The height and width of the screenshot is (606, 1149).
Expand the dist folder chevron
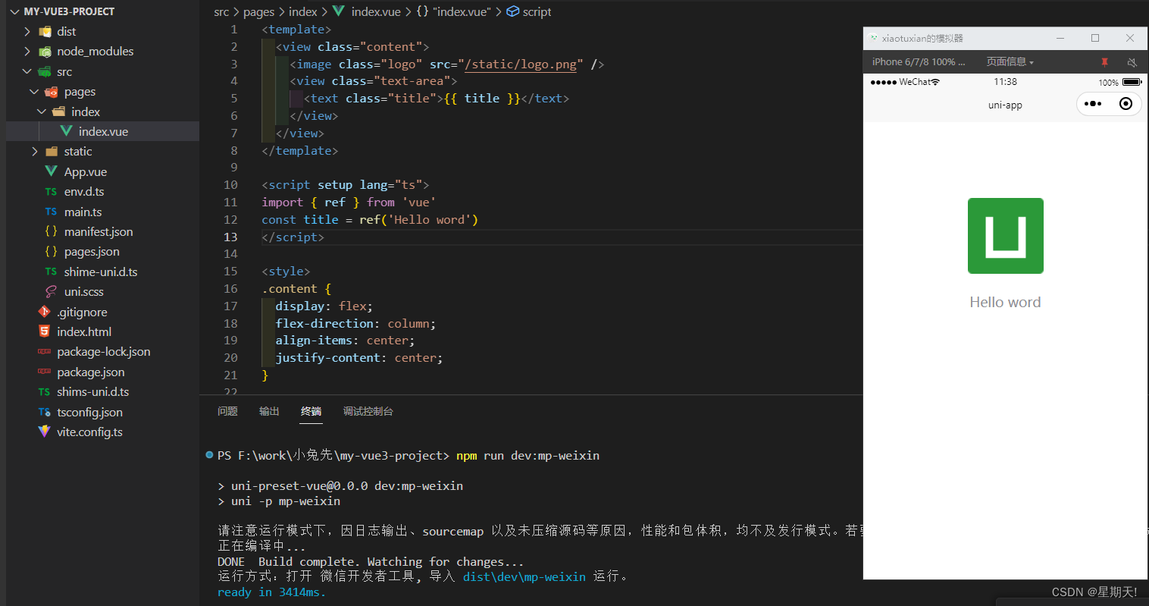(27, 31)
